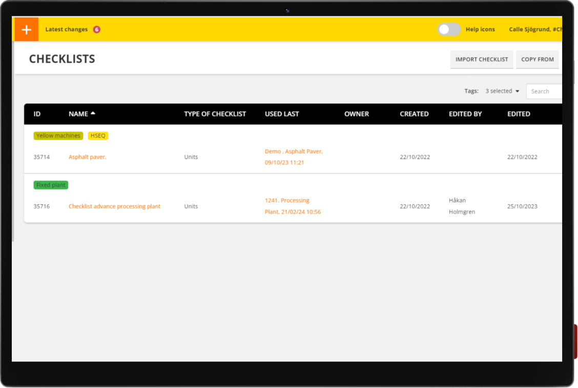
Task: Expand the Tags 3 selected dropdown
Action: point(502,91)
